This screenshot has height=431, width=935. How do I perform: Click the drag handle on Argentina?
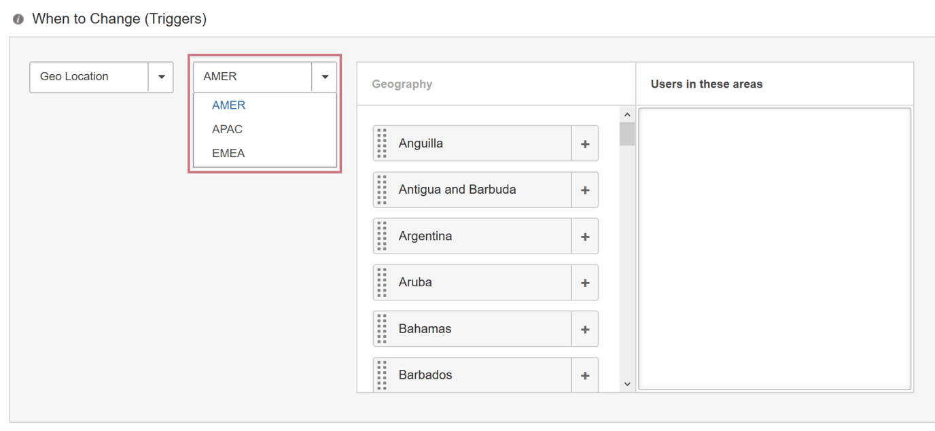pyautogui.click(x=382, y=237)
